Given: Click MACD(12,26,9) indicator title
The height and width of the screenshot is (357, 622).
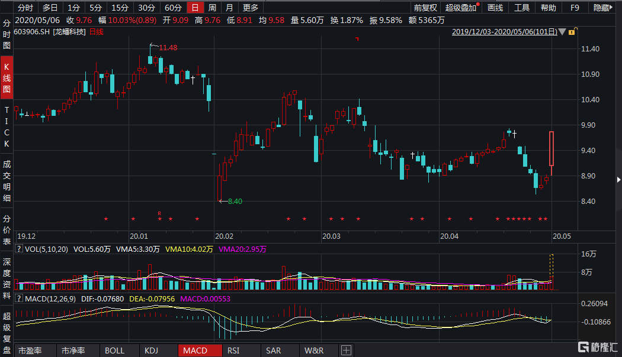Looking at the screenshot, I should point(50,298).
